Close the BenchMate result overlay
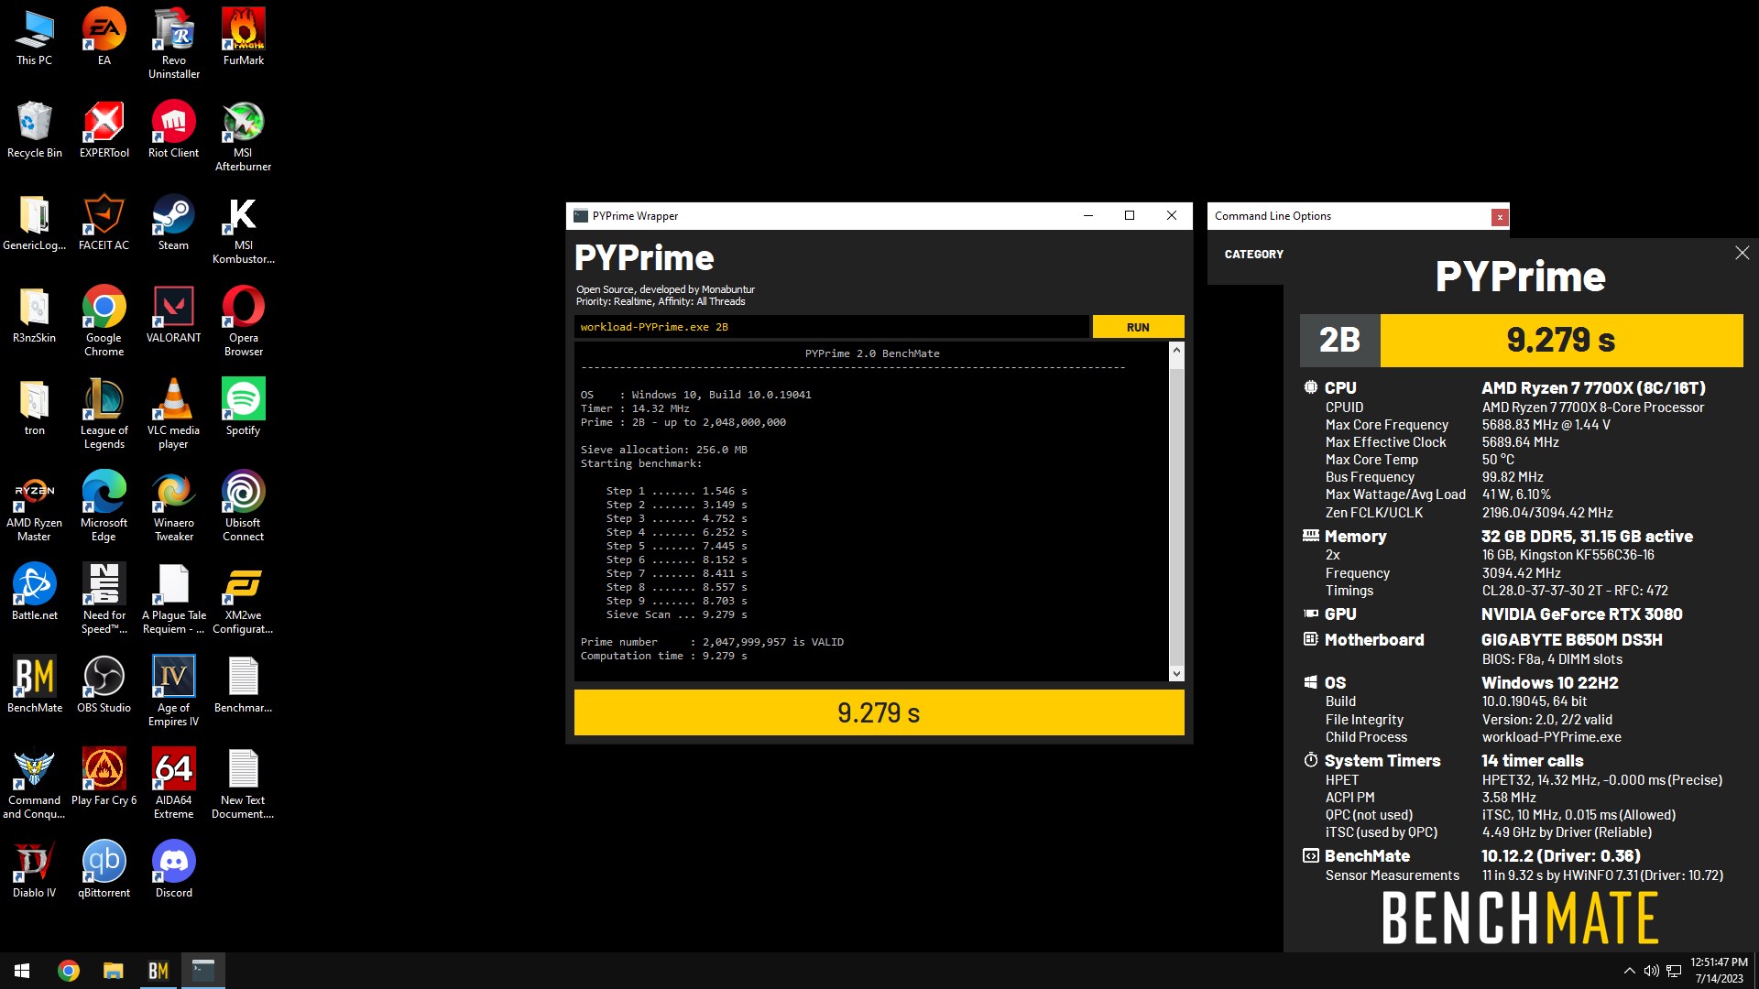The image size is (1759, 989). pos(1742,253)
